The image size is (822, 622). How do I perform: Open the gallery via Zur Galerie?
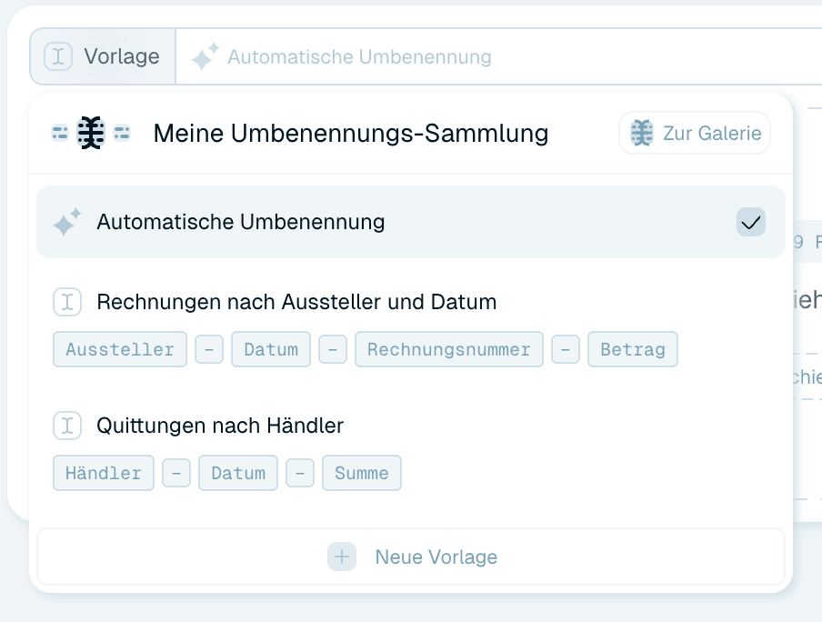pyautogui.click(x=695, y=133)
